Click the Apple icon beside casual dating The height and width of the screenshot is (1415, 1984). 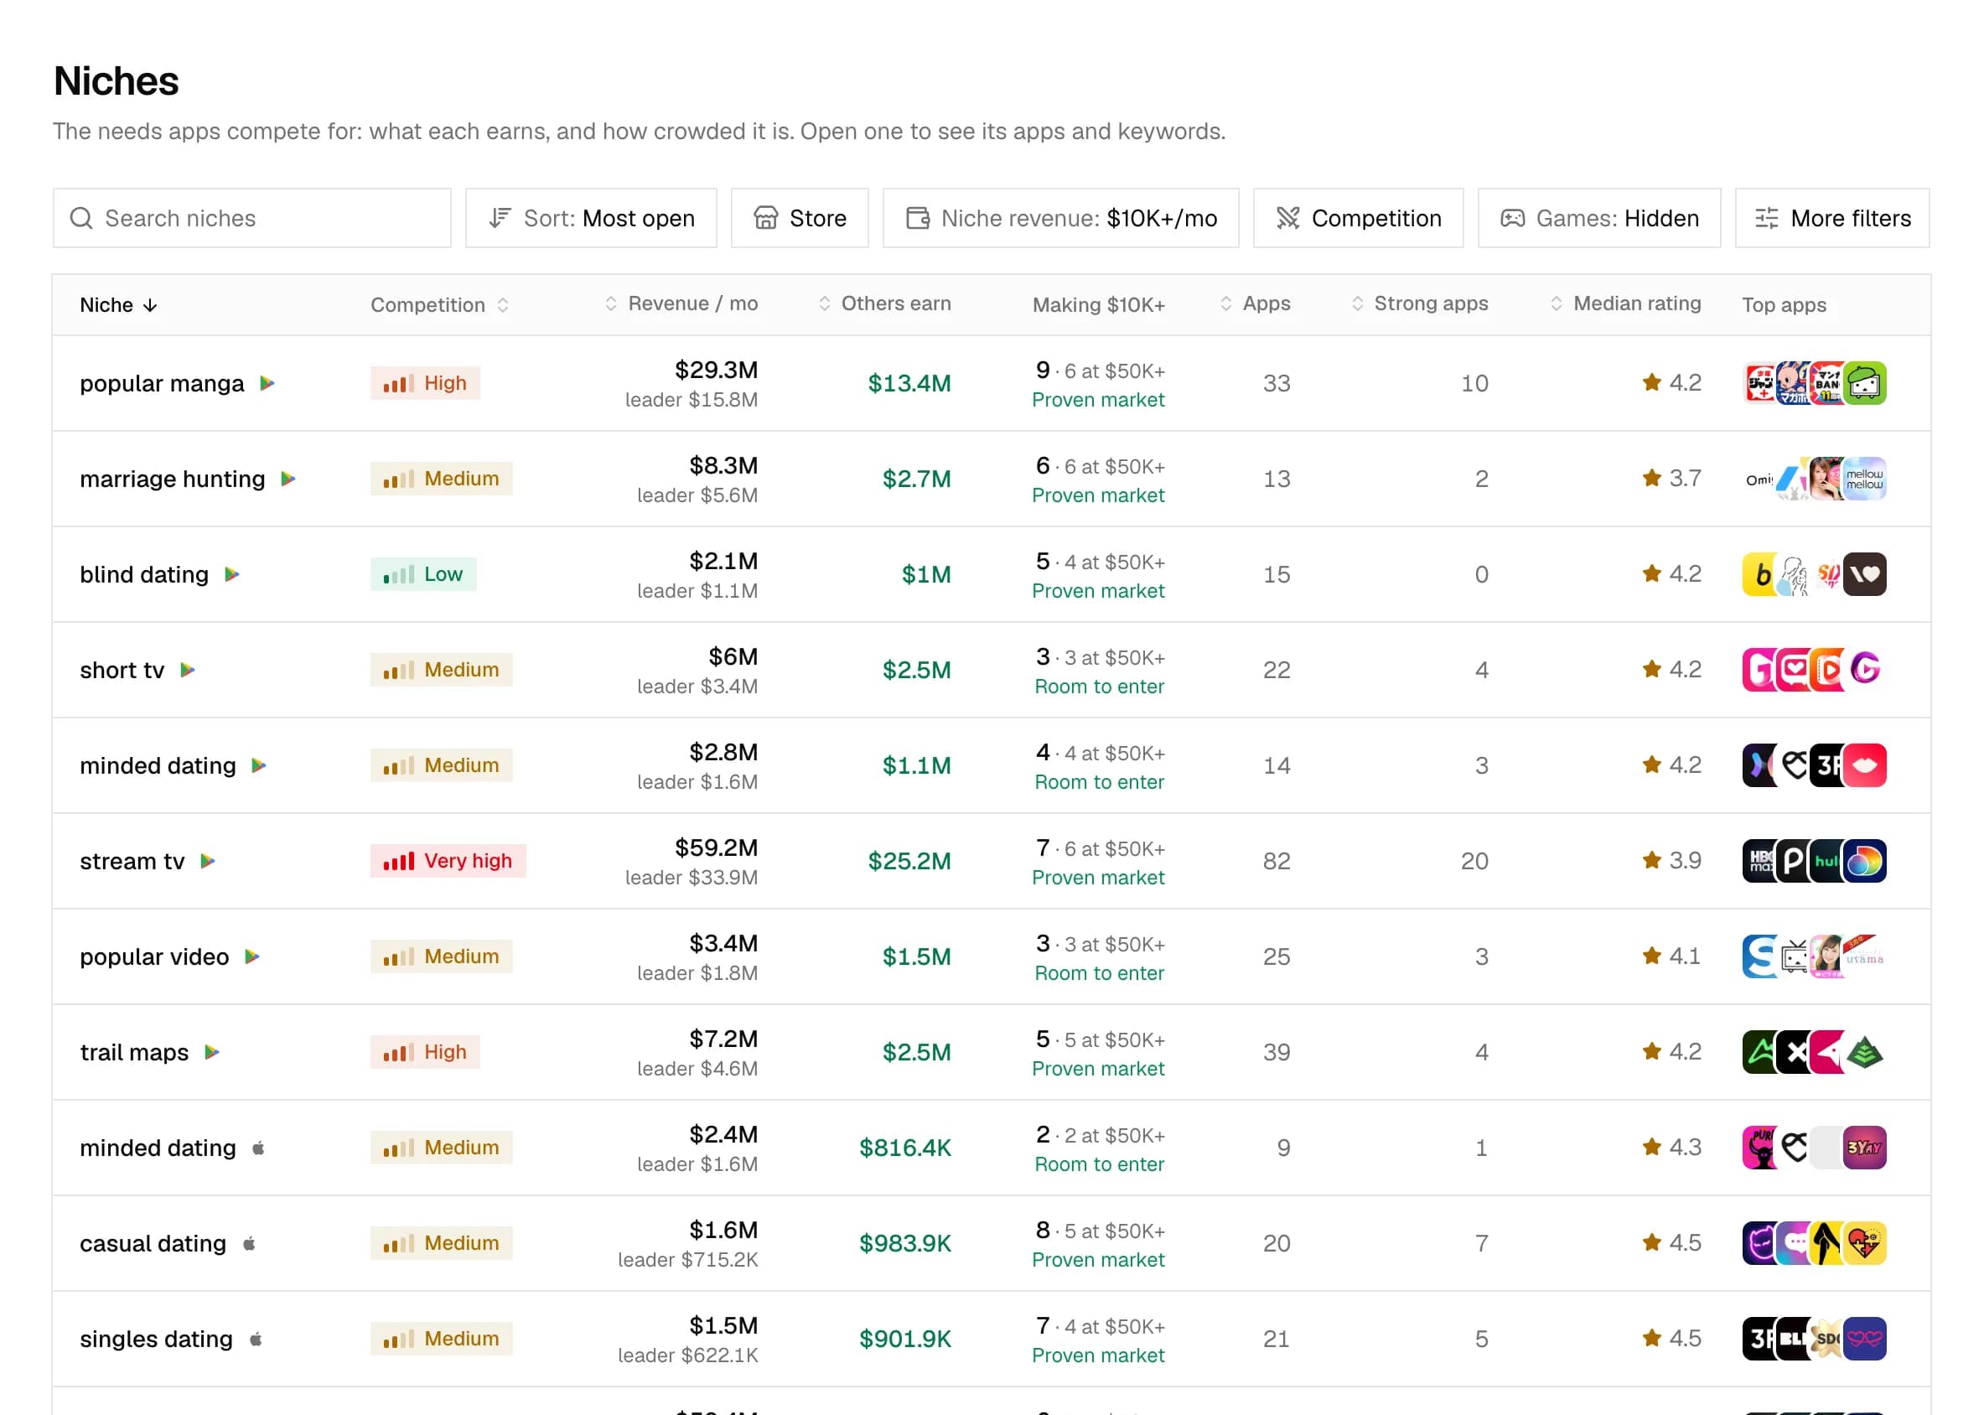tap(249, 1243)
